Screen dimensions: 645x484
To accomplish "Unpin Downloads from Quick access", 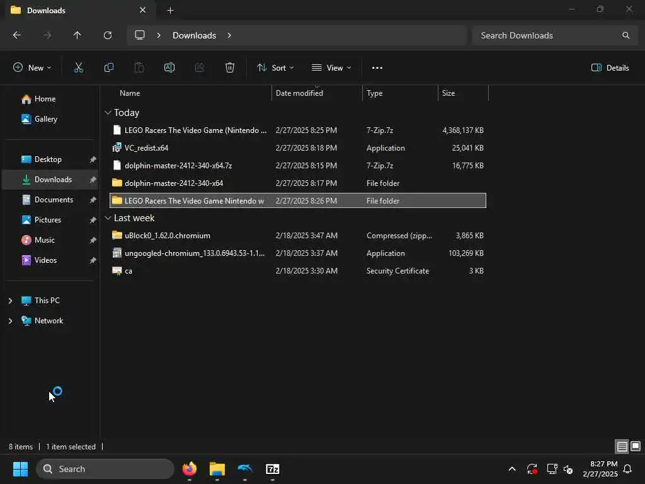I will (93, 180).
